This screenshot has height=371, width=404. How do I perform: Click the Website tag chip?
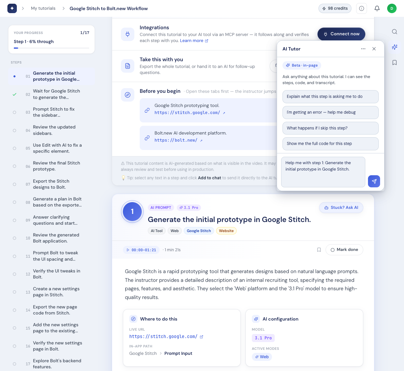pyautogui.click(x=226, y=231)
